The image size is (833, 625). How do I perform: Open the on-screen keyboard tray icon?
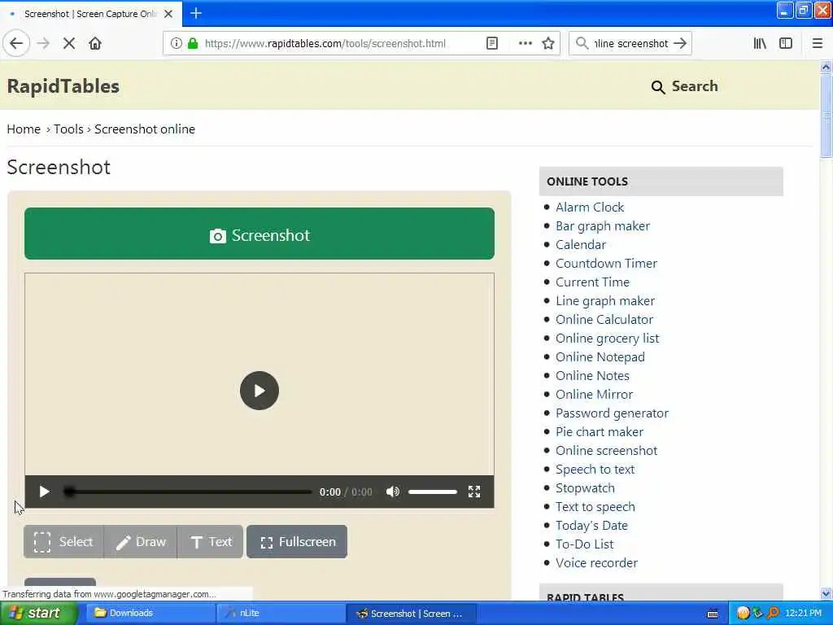(713, 614)
